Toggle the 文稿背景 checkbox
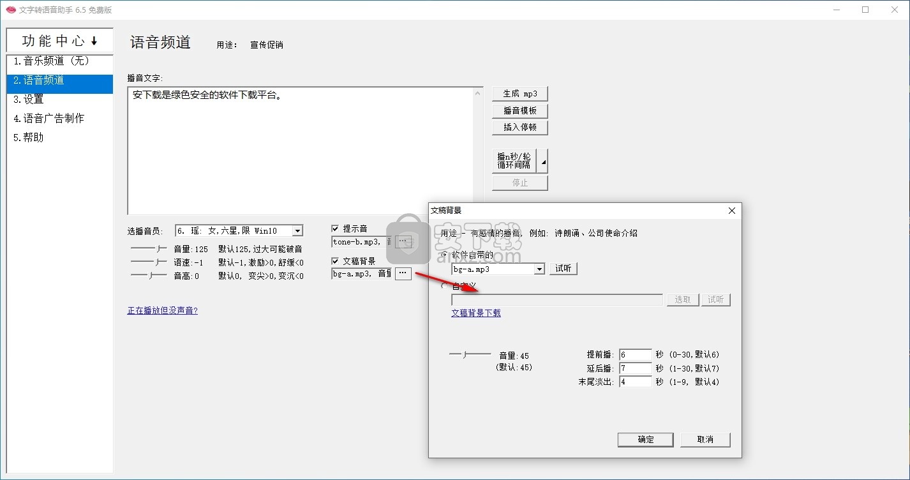The height and width of the screenshot is (480, 910). point(336,260)
